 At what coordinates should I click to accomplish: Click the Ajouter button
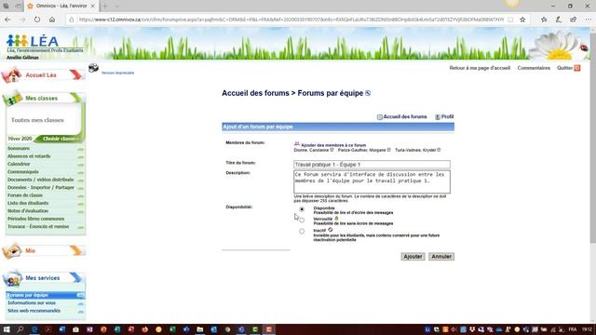(413, 257)
